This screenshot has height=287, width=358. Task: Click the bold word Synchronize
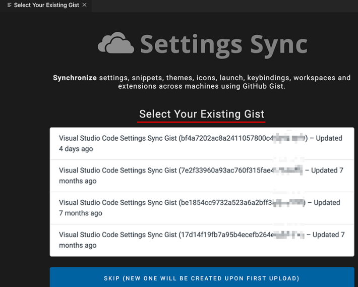click(75, 78)
